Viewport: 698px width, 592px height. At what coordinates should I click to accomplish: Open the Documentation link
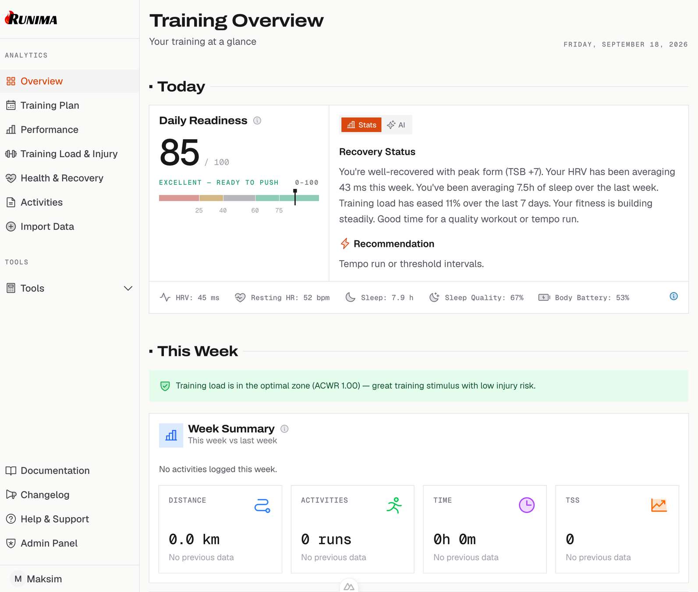(70, 471)
